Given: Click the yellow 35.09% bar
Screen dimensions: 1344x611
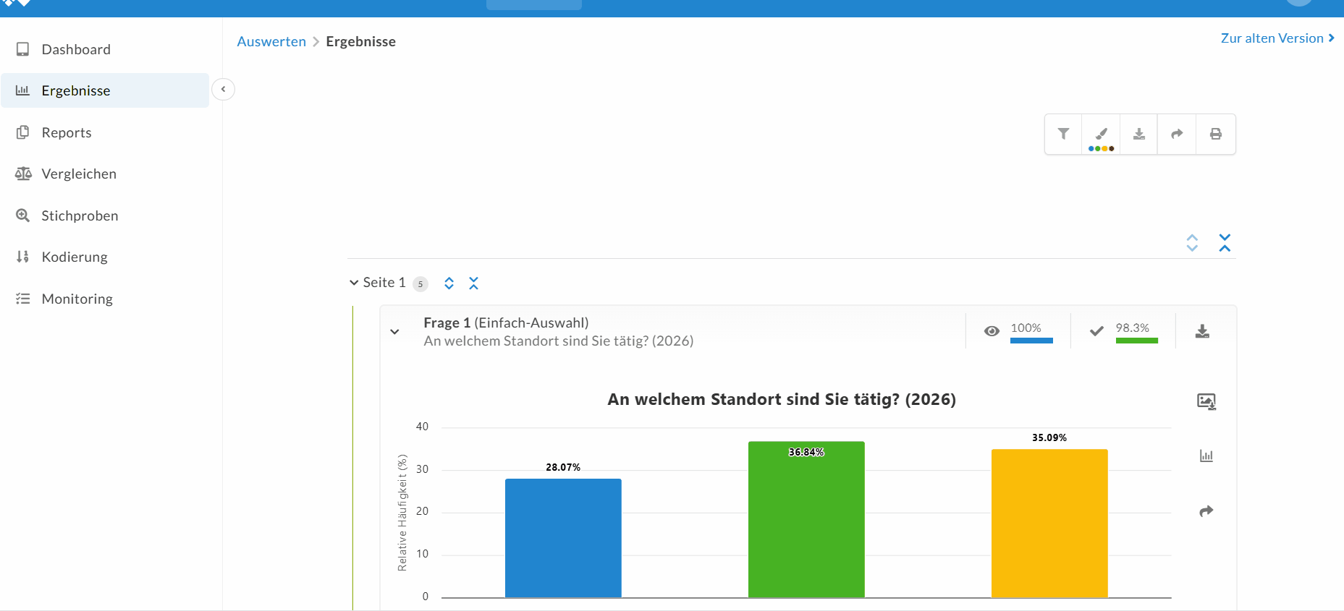Looking at the screenshot, I should click(x=1049, y=524).
